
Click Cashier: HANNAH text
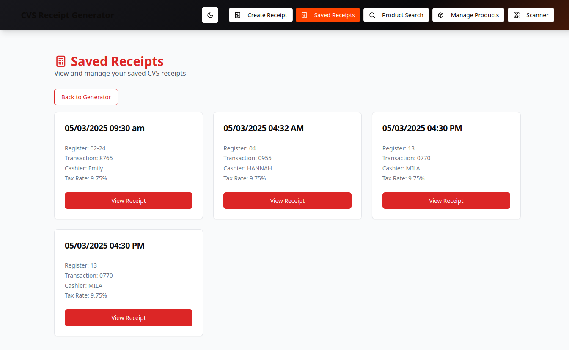[x=247, y=168]
